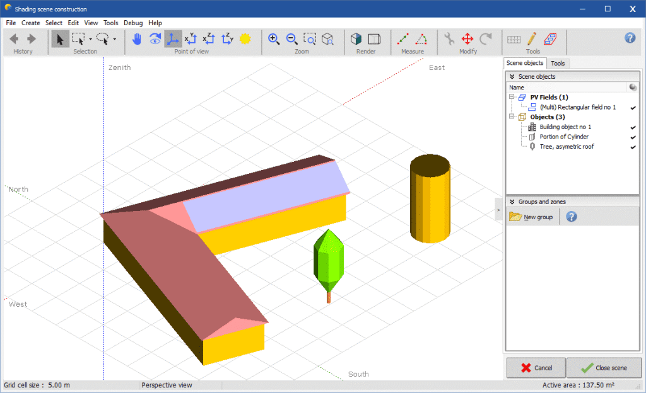
Task: Open the Create menu
Action: 30,23
